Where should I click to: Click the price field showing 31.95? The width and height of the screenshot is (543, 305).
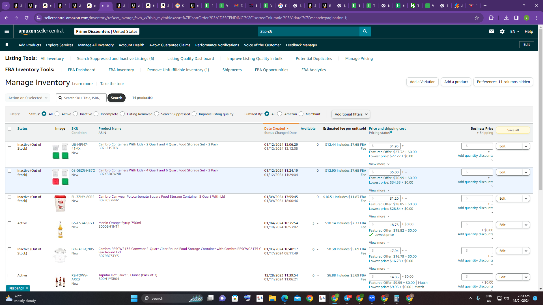385,146
